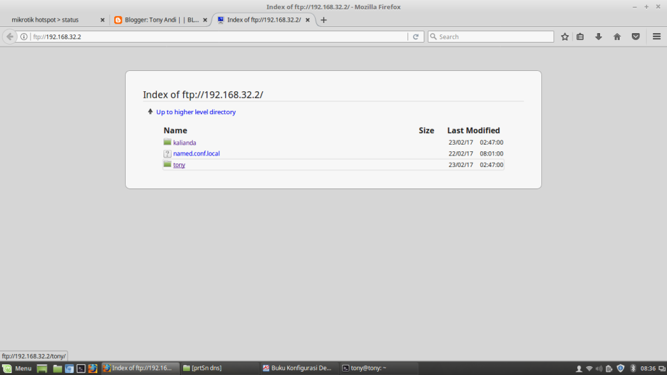Open the Linux Mint Menu
This screenshot has height=375, width=667.
coord(18,368)
